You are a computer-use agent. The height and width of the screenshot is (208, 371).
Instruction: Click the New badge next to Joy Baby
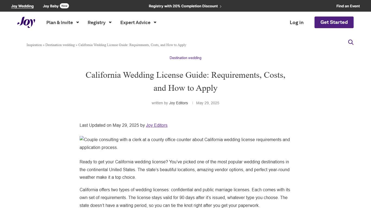click(64, 6)
